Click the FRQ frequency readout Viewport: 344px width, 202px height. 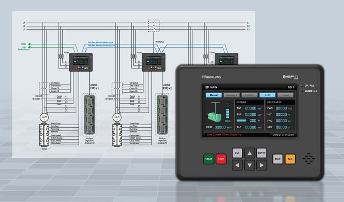(281, 121)
